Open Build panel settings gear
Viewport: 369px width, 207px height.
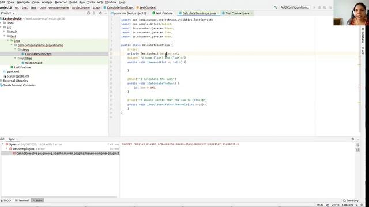click(x=352, y=139)
